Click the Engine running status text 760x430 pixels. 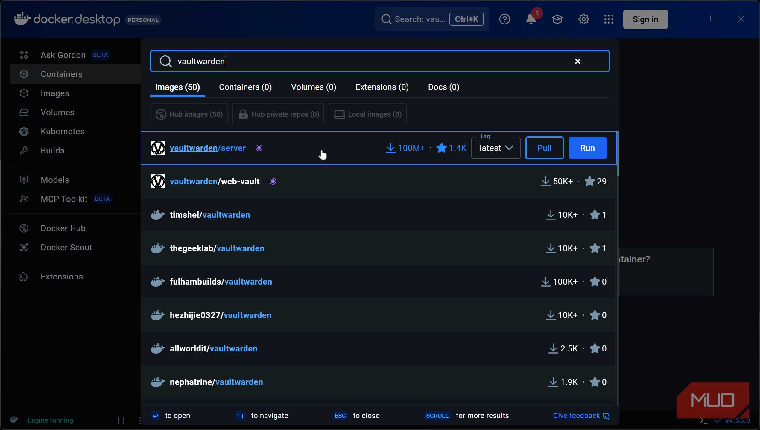[x=50, y=420]
